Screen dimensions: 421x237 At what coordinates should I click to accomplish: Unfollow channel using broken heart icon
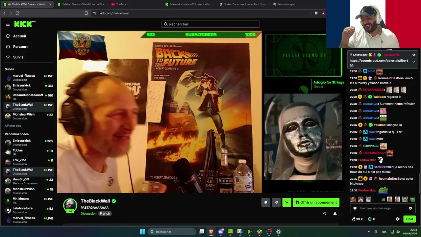[x=276, y=202]
